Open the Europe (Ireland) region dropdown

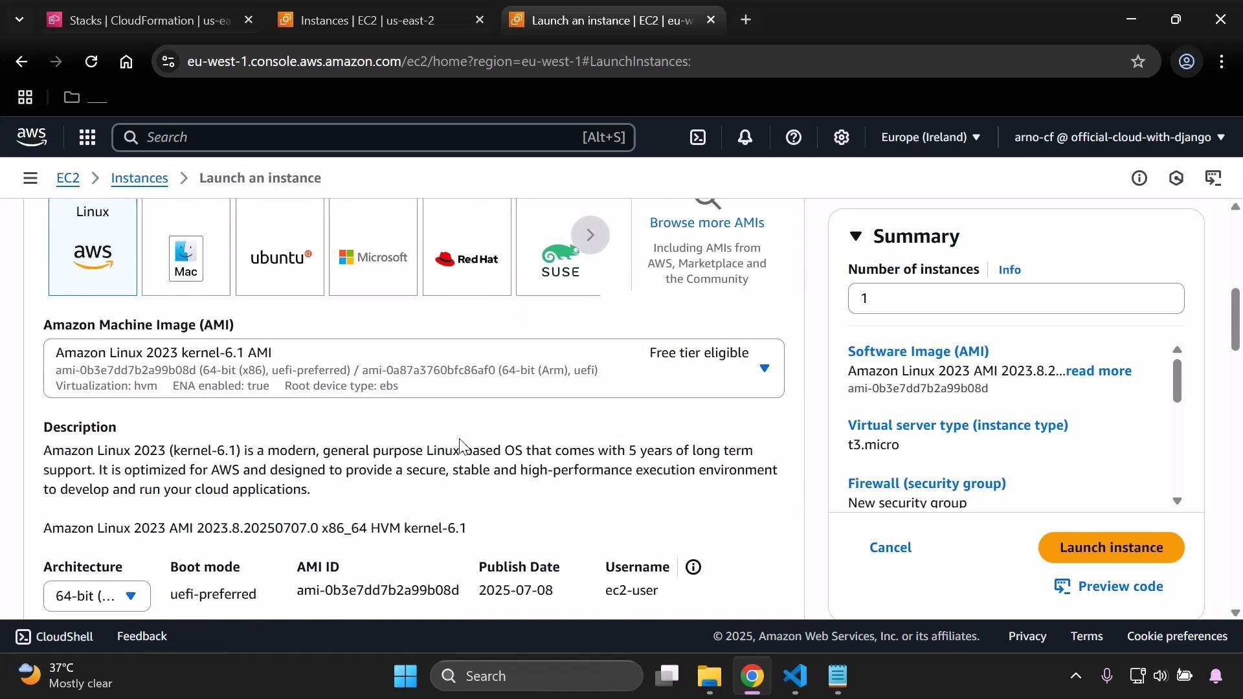pyautogui.click(x=931, y=137)
